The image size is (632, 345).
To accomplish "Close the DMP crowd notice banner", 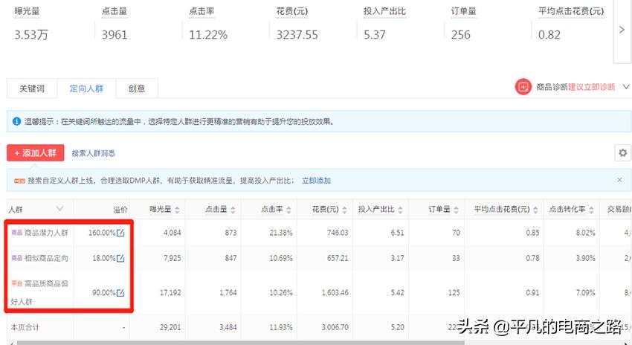I will tap(619, 180).
